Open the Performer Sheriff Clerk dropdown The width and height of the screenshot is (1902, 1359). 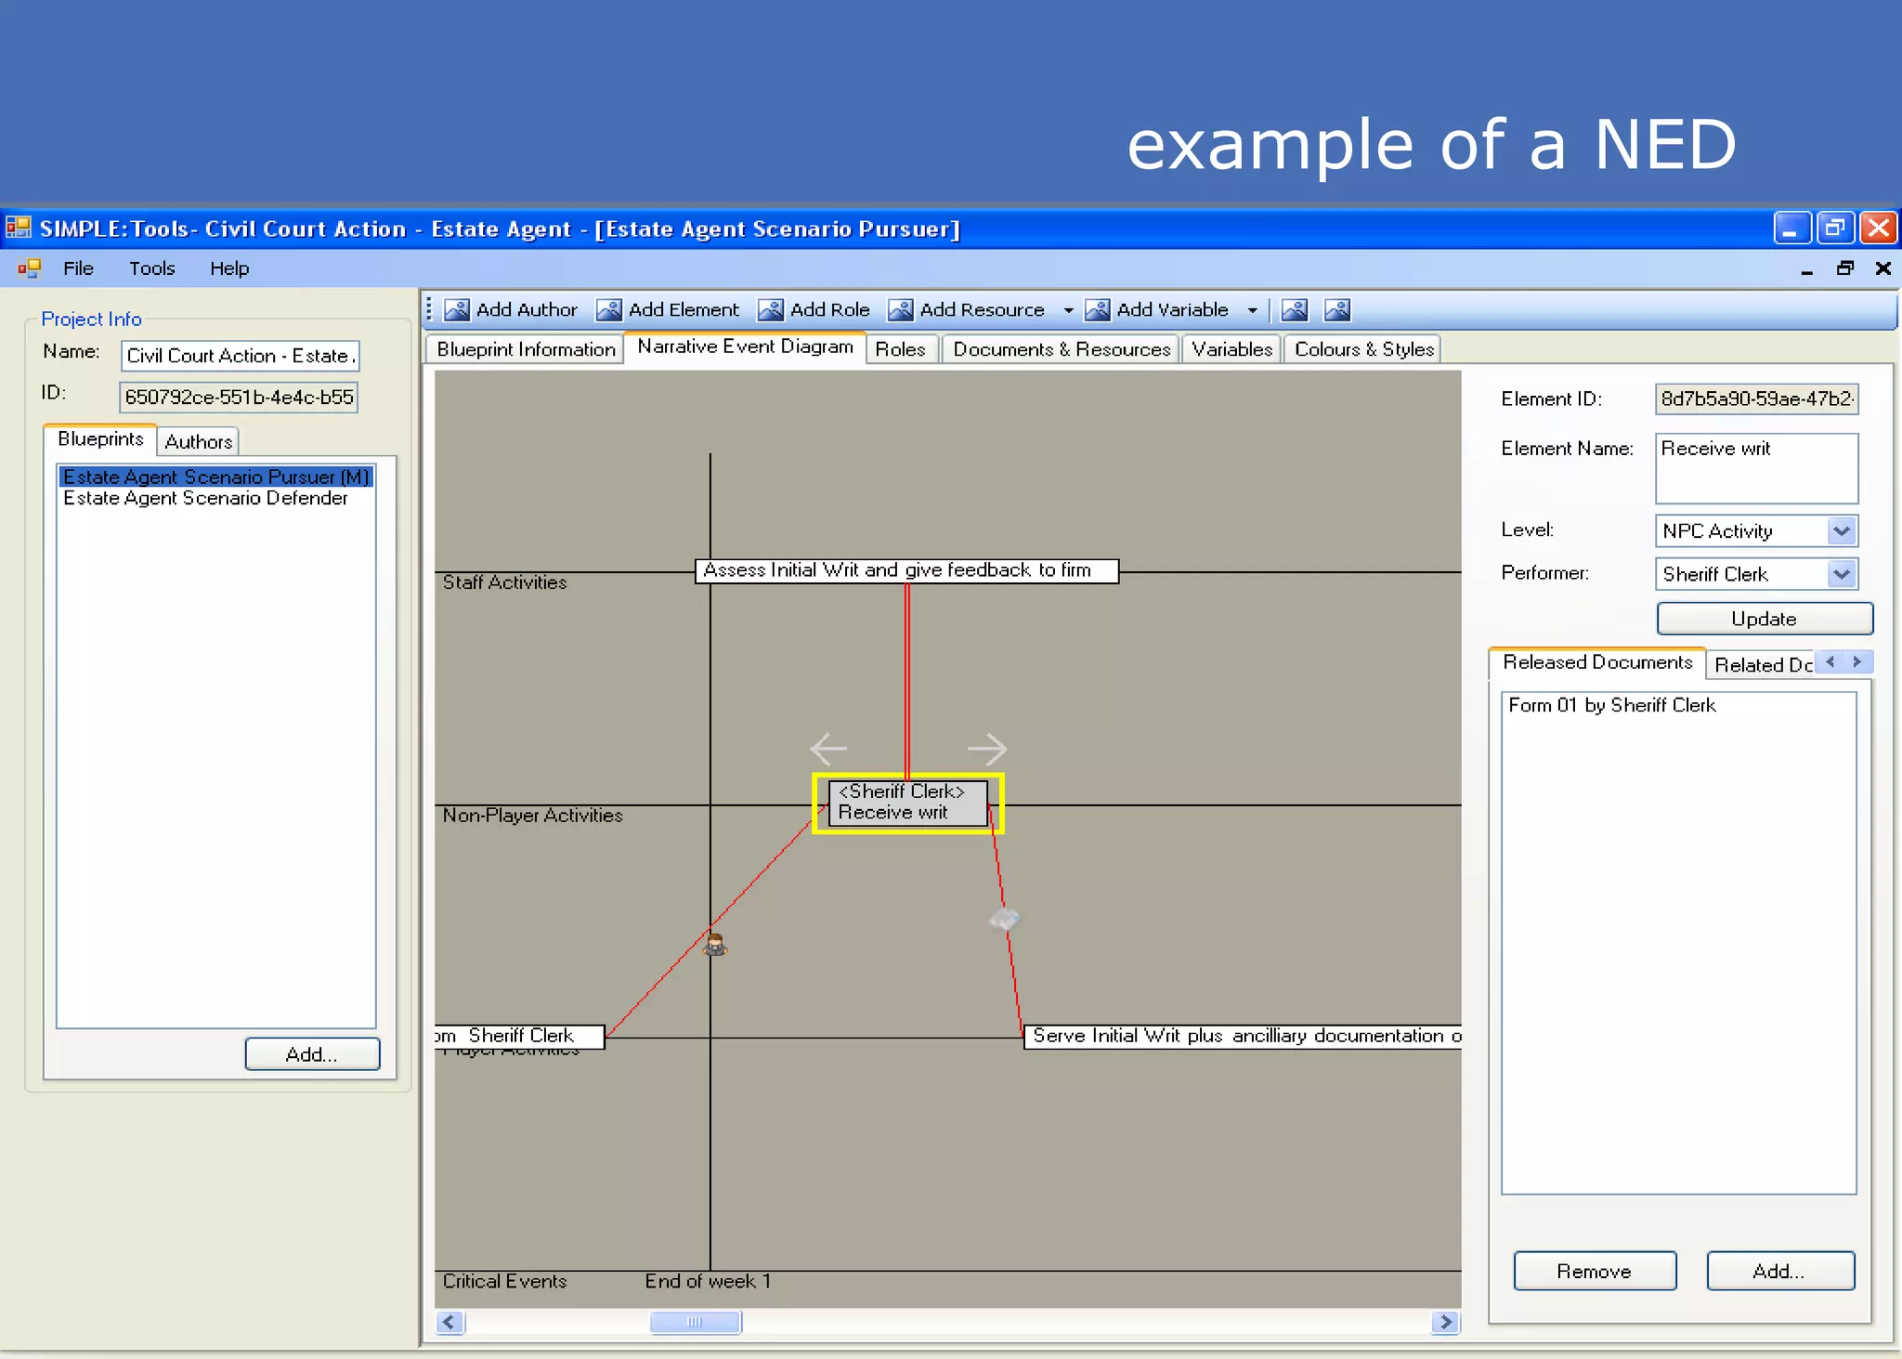1841,574
